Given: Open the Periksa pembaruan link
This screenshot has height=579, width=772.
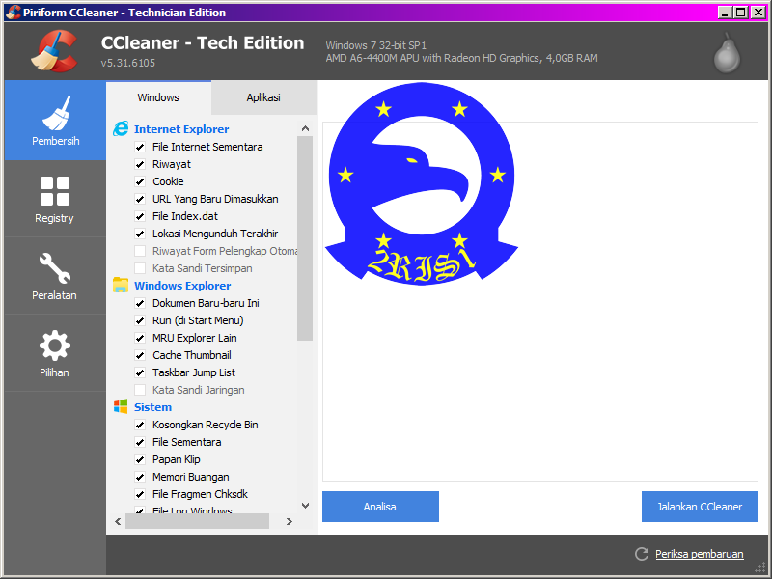Looking at the screenshot, I should (699, 554).
